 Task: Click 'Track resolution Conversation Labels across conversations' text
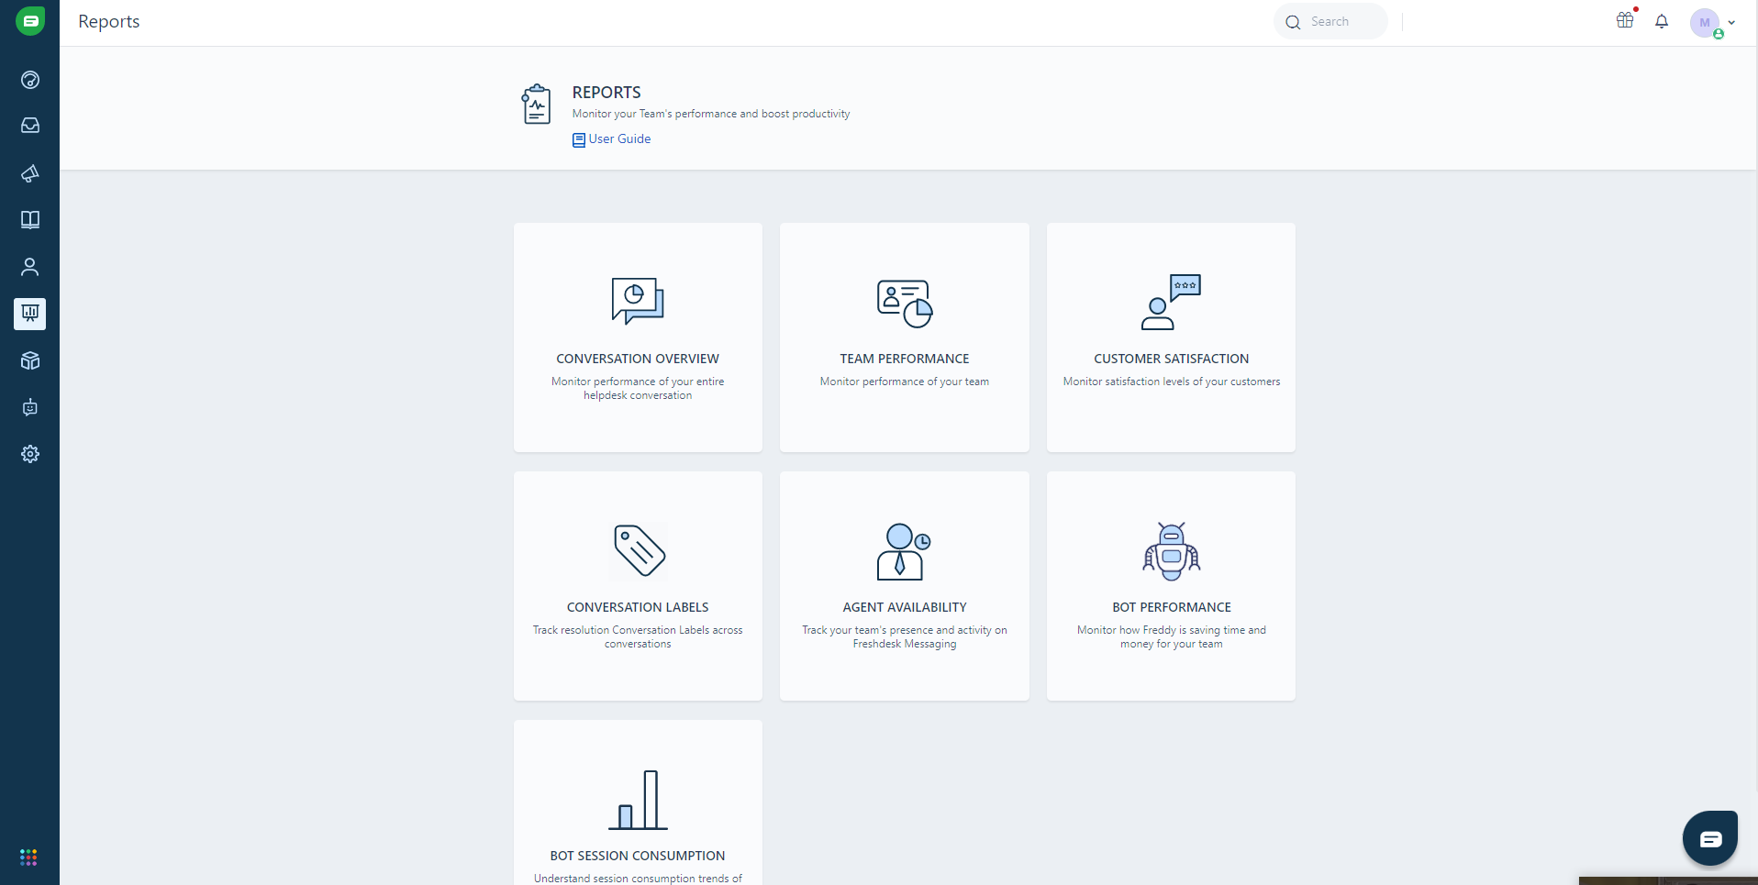pos(638,637)
